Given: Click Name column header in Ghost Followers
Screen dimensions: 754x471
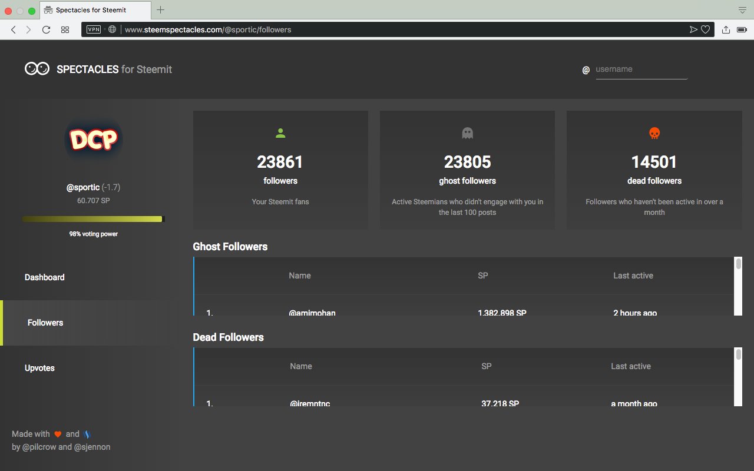Looking at the screenshot, I should [300, 276].
